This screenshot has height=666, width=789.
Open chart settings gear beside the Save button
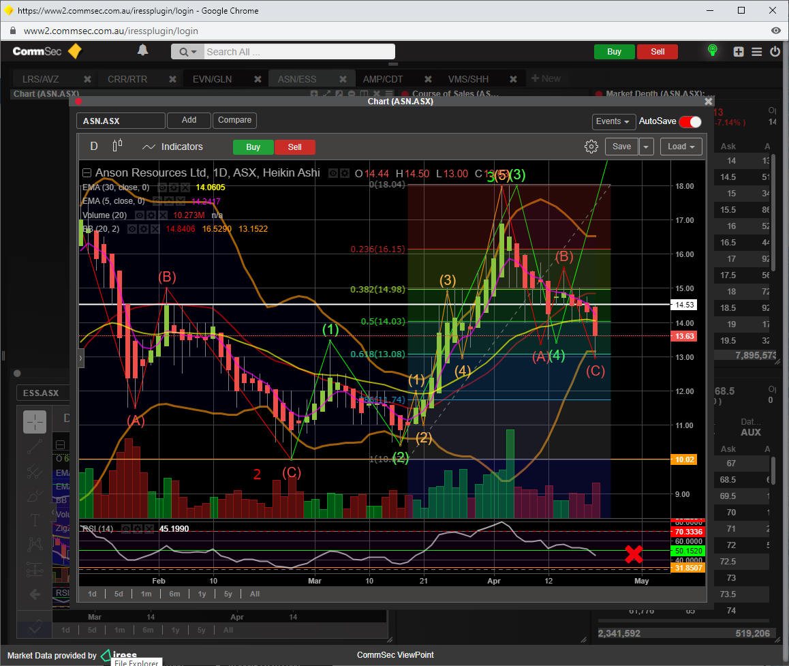(x=591, y=147)
